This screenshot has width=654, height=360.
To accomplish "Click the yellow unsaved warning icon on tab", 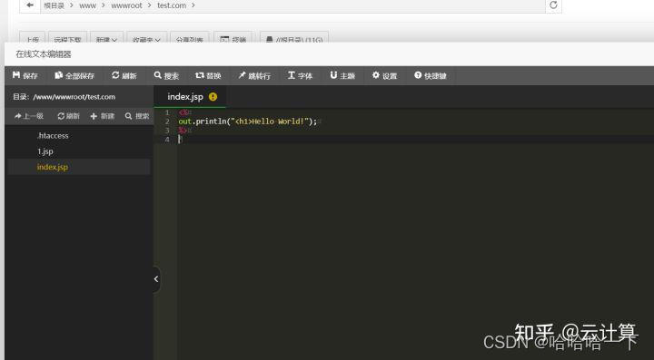I will pyautogui.click(x=213, y=96).
